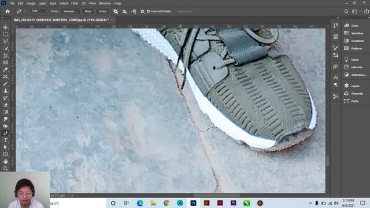Screen dimensions: 370x208
Task: Select the Quick Selection tool
Action: tap(5, 49)
